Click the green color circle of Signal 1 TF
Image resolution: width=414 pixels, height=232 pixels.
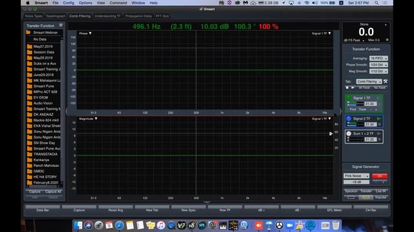click(349, 98)
